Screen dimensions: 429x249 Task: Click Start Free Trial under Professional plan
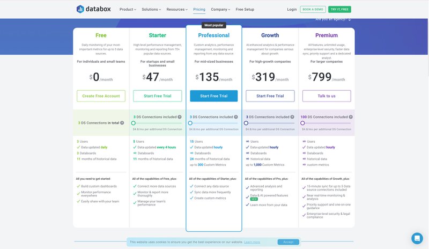[x=214, y=96]
